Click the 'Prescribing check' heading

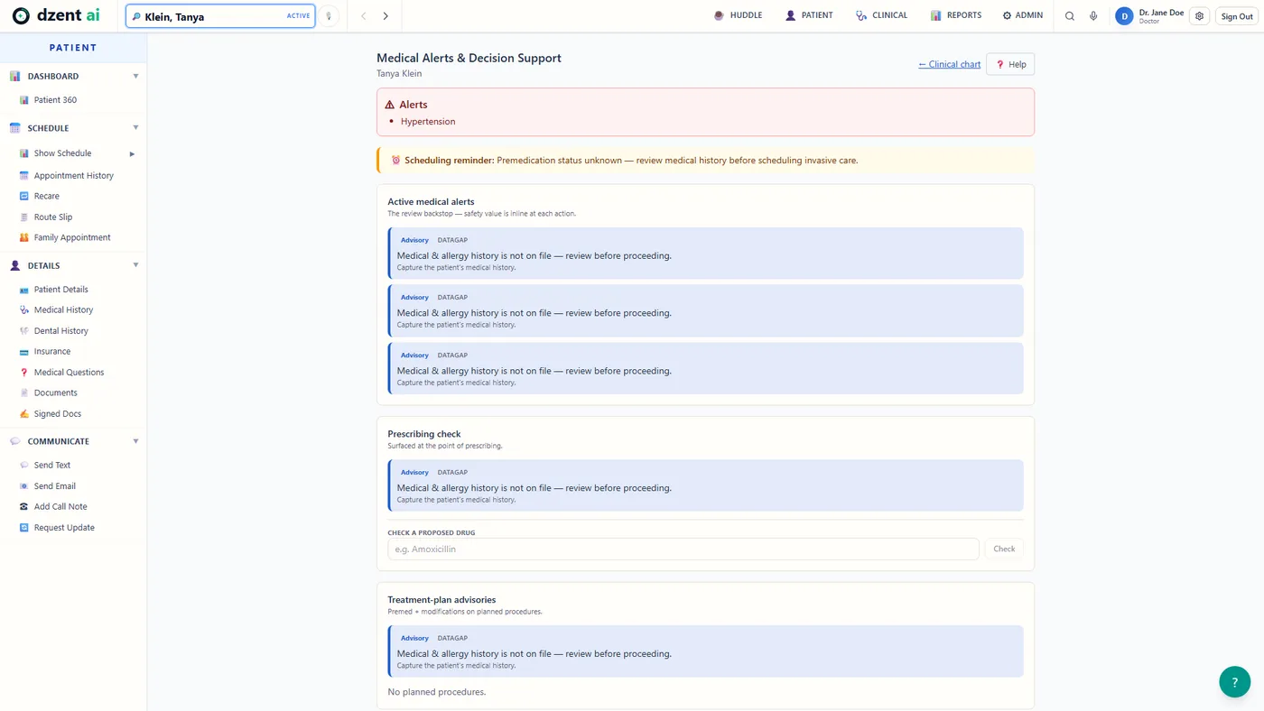(x=424, y=434)
